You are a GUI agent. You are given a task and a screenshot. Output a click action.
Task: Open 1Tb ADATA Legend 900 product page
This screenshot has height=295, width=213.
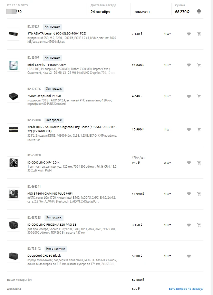pos(57,33)
